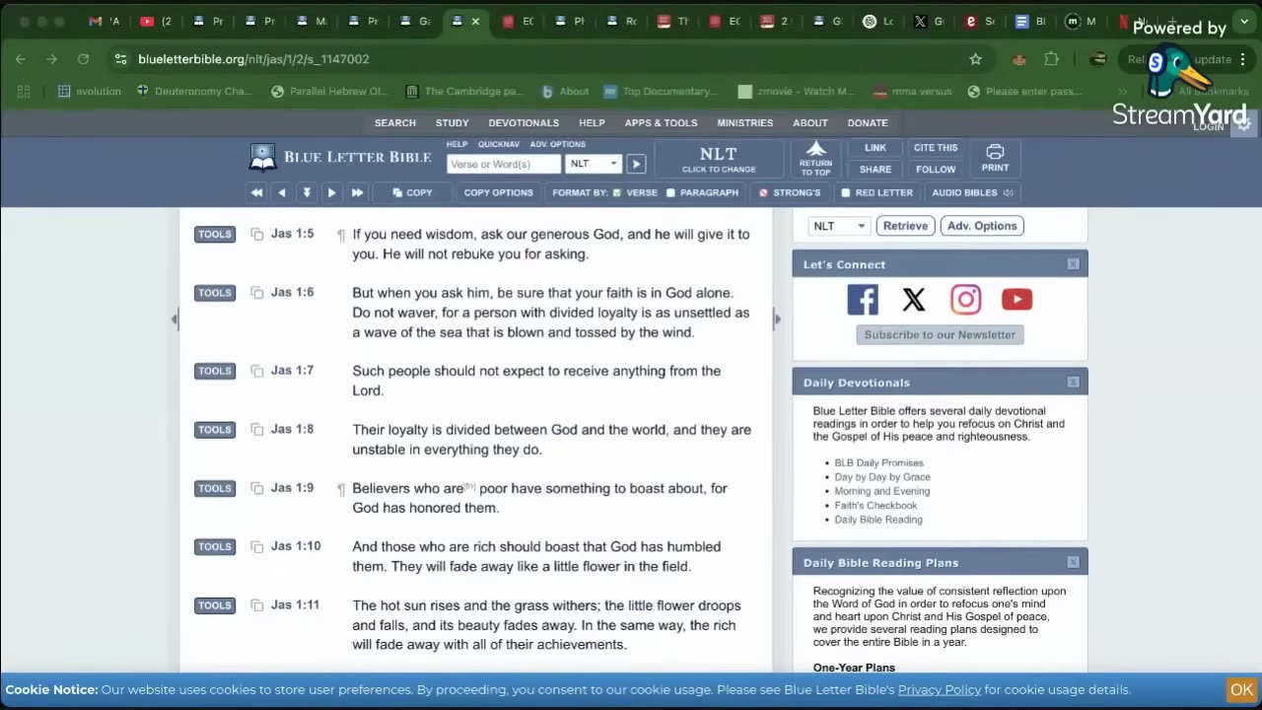Toggle the Red Letter checkbox

pos(845,192)
